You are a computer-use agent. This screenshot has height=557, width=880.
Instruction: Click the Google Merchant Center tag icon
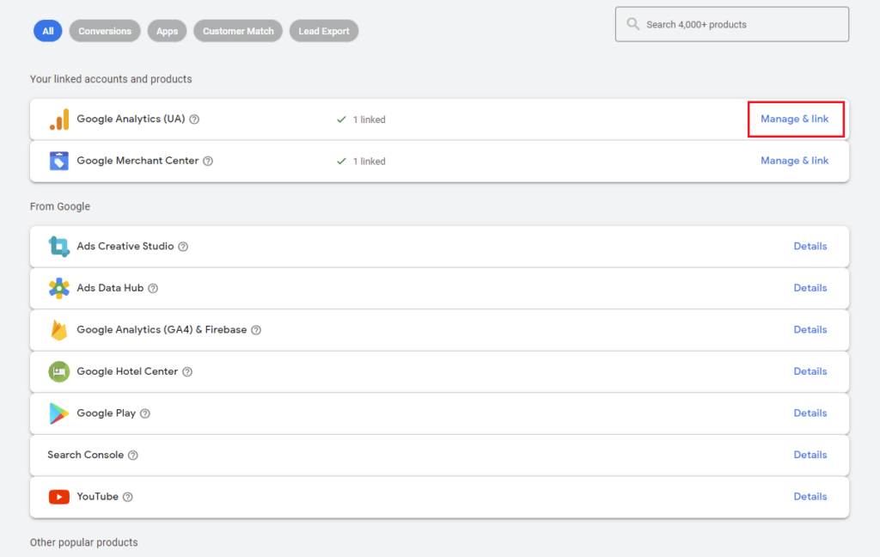[58, 161]
